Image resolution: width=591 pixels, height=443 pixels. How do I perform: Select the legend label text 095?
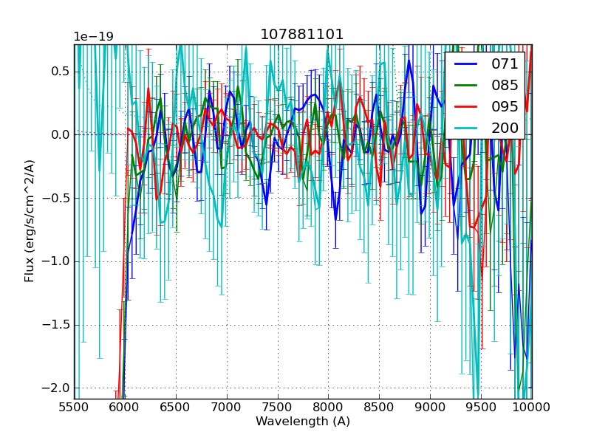[x=505, y=106]
